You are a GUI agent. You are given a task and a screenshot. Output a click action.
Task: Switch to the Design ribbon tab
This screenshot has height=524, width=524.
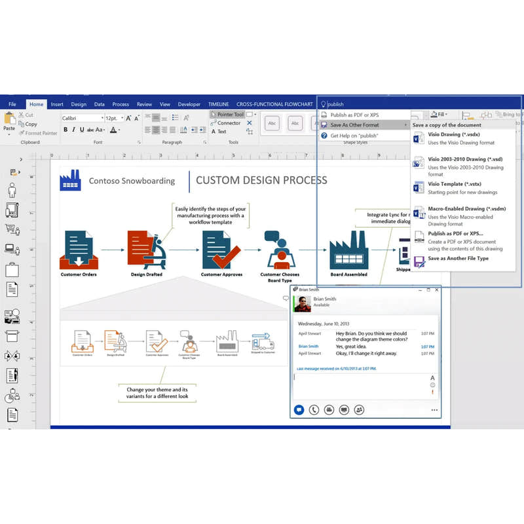coord(79,103)
